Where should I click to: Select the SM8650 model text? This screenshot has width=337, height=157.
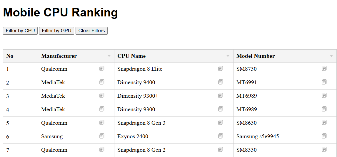(246, 123)
